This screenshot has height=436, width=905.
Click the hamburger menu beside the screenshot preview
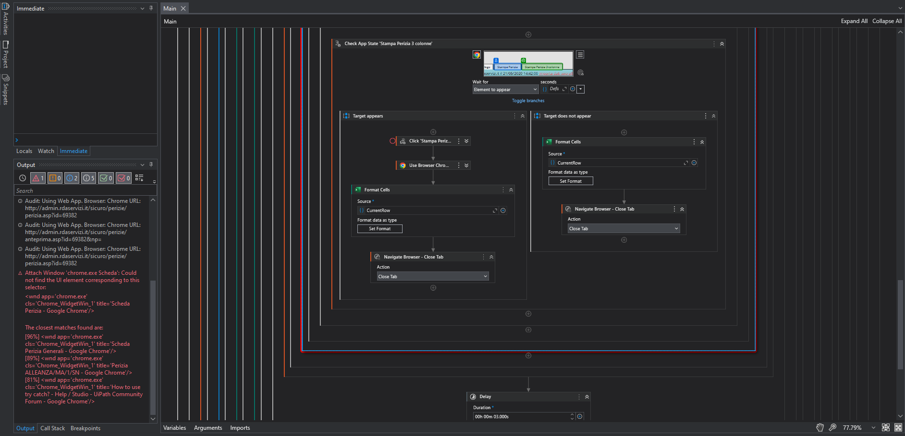[x=580, y=54]
